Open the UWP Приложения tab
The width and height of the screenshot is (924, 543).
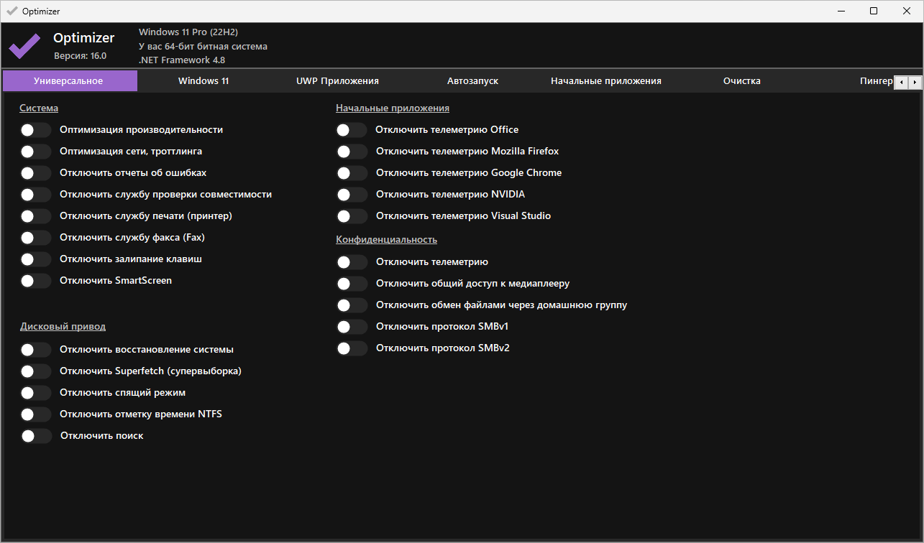[x=337, y=81]
